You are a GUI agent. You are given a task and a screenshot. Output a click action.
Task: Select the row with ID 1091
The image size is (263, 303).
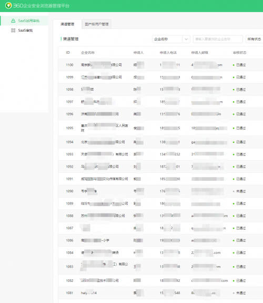160,179
